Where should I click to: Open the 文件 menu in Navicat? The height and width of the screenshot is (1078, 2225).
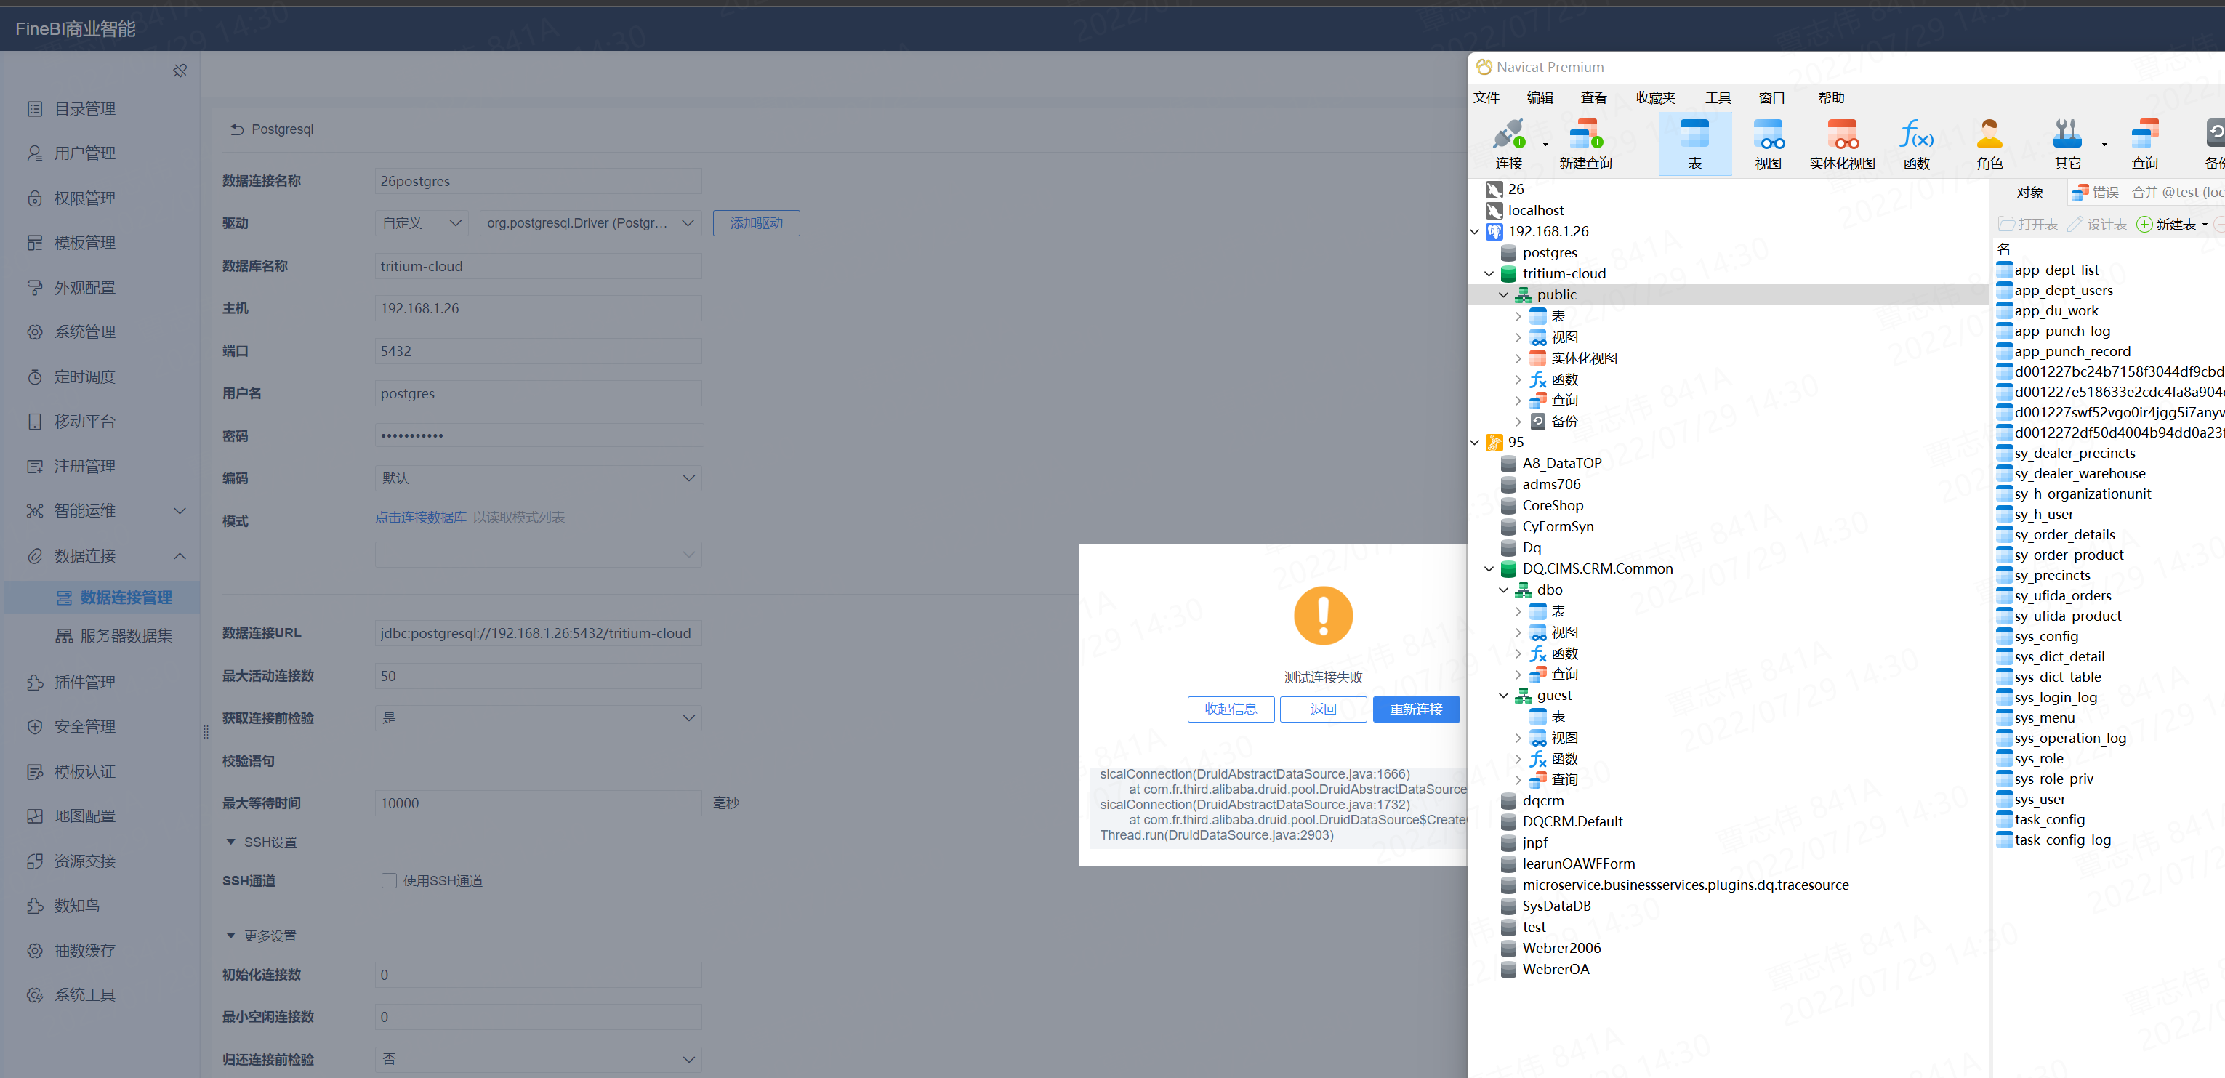point(1486,97)
